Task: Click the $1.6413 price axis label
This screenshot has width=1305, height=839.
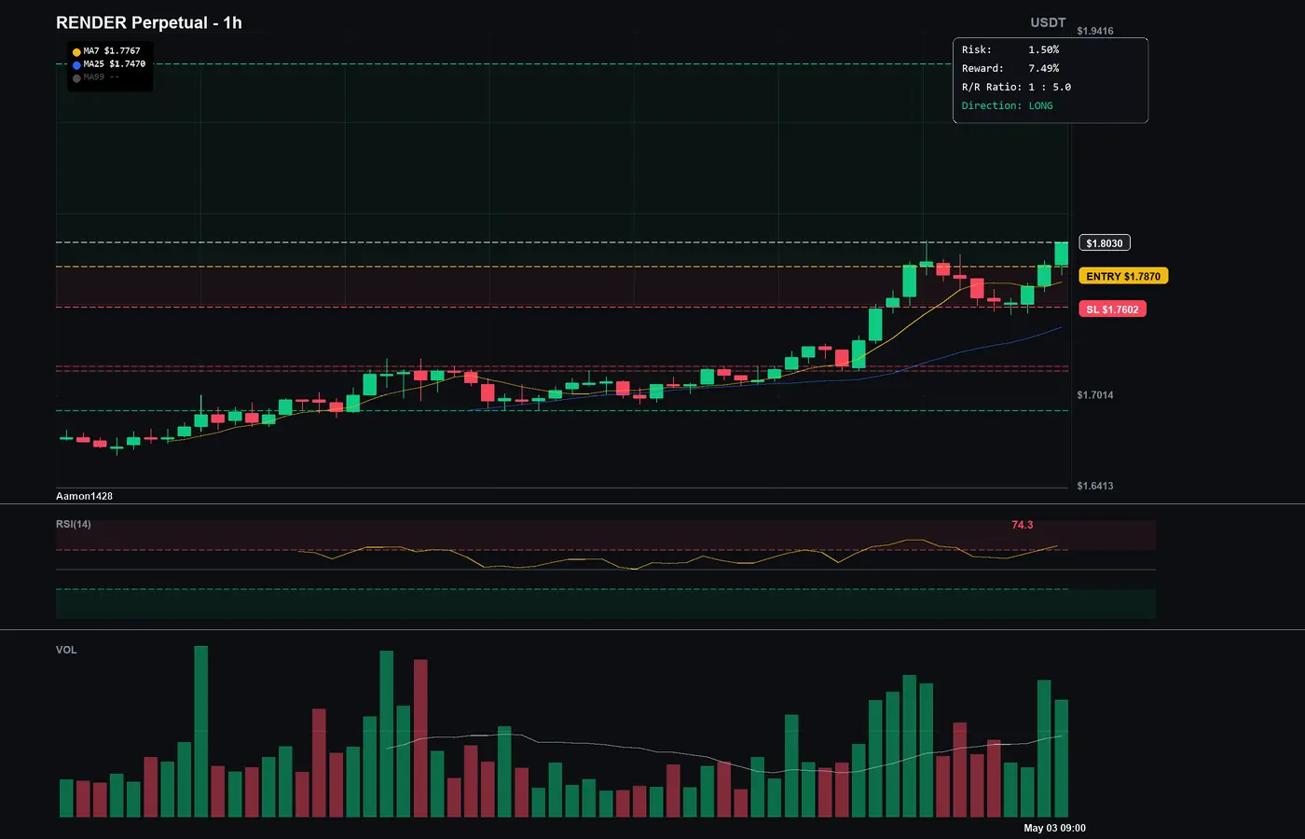Action: tap(1095, 486)
